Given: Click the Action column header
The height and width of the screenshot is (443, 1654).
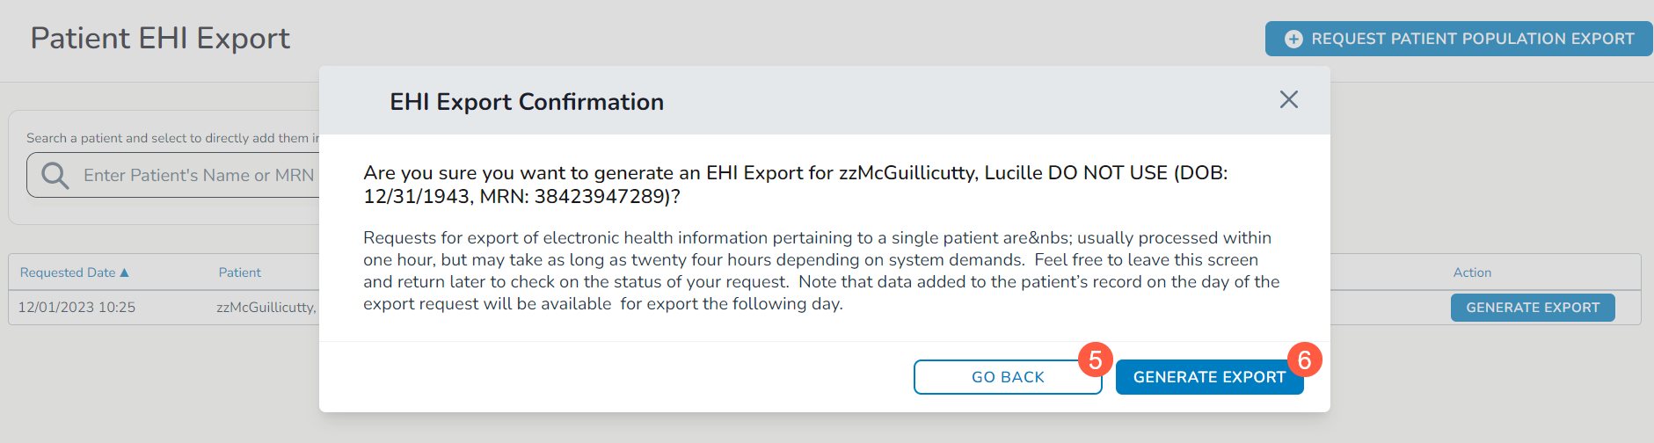Looking at the screenshot, I should [1472, 272].
